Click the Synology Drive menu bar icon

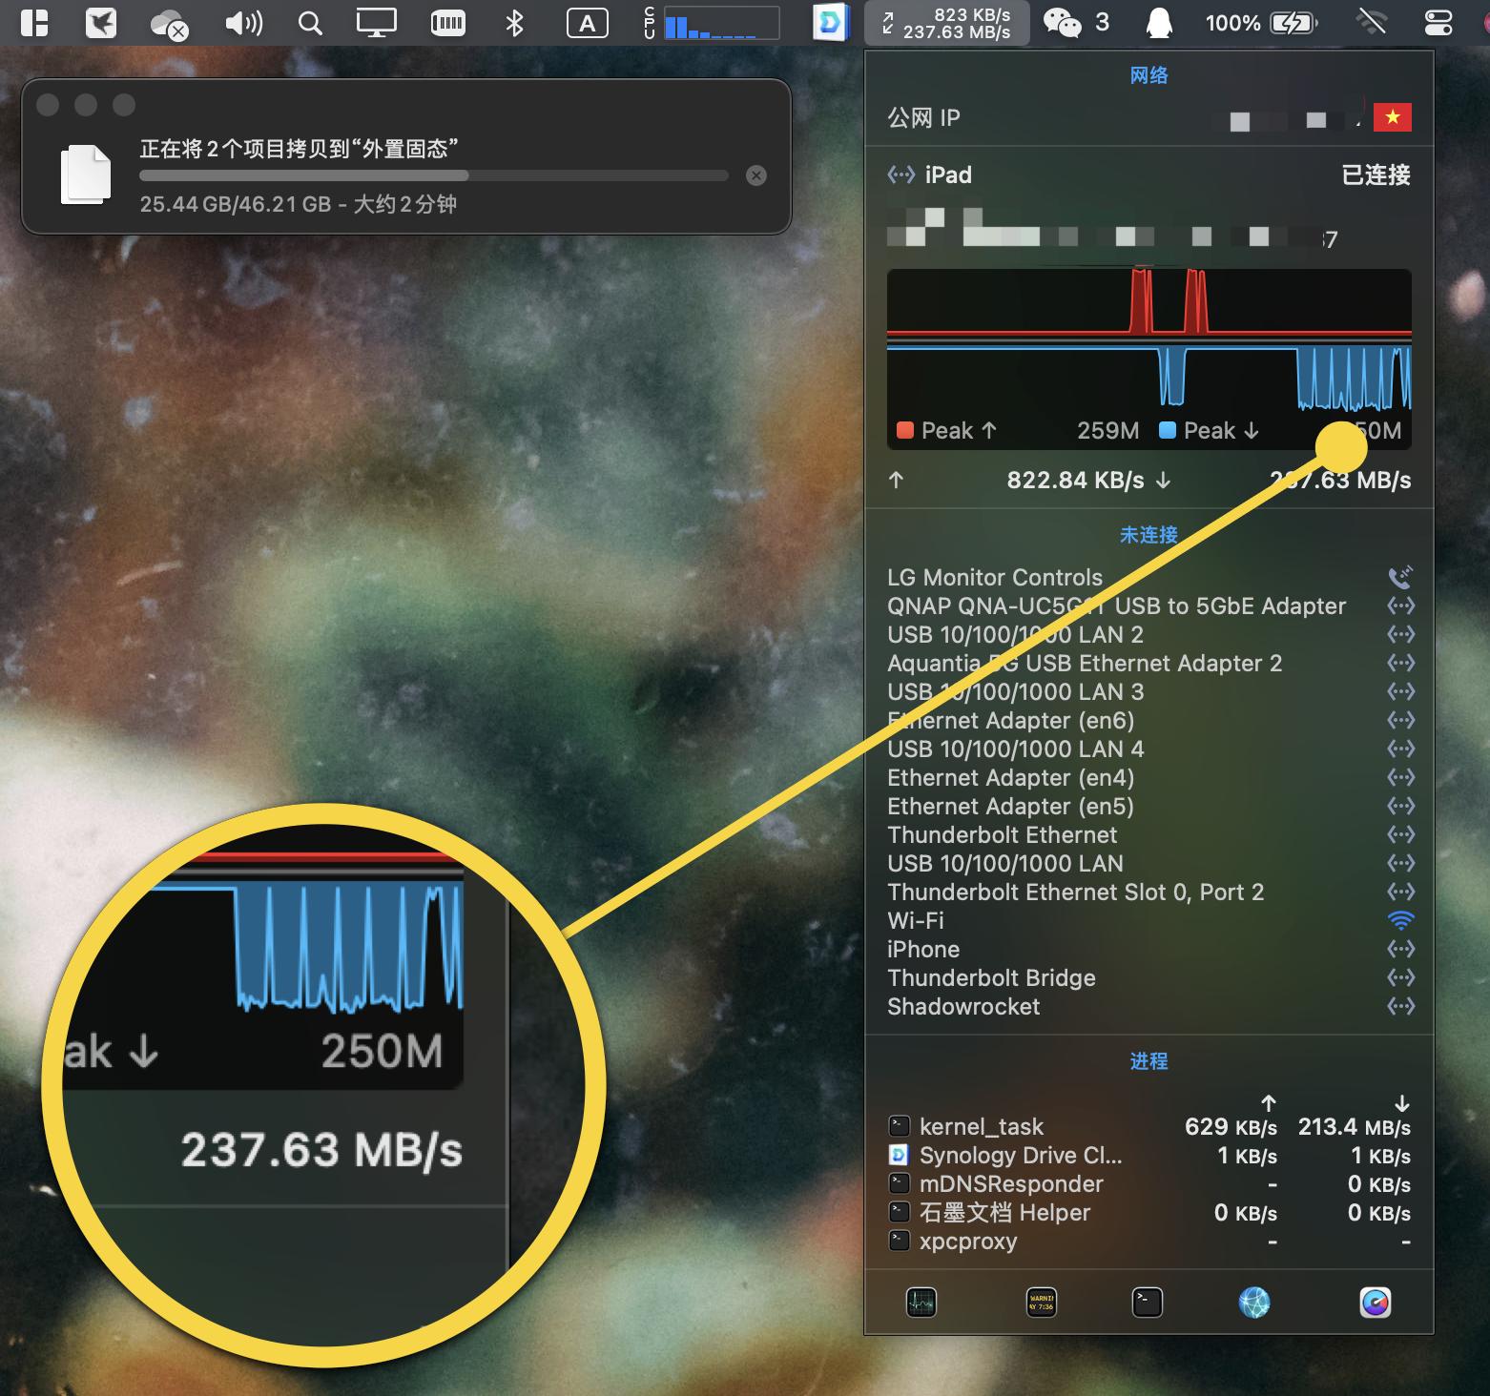click(x=830, y=23)
